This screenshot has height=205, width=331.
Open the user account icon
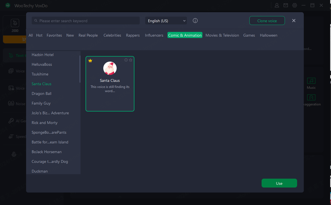tap(277, 5)
